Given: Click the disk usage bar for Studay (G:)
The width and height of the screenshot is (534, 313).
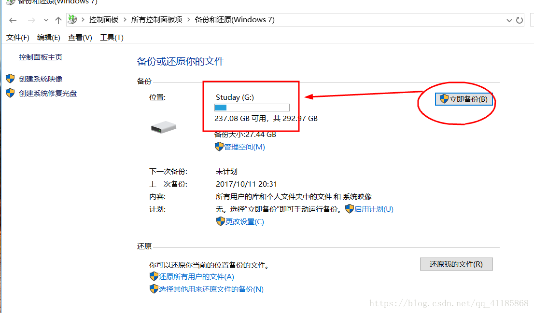Looking at the screenshot, I should tap(252, 108).
